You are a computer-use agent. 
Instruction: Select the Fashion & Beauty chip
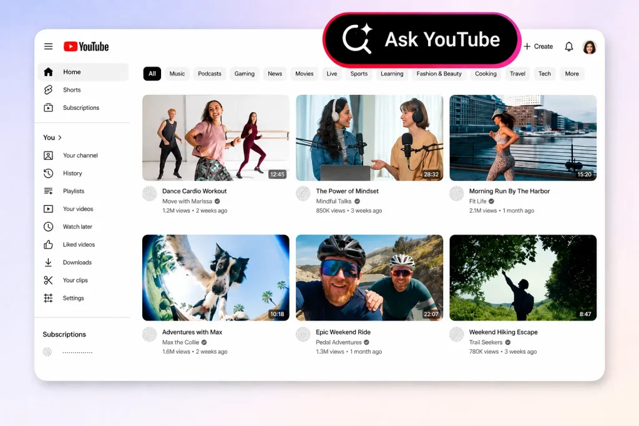click(x=439, y=74)
